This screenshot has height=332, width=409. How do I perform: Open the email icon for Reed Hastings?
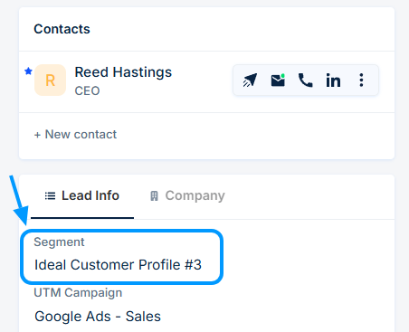[278, 81]
